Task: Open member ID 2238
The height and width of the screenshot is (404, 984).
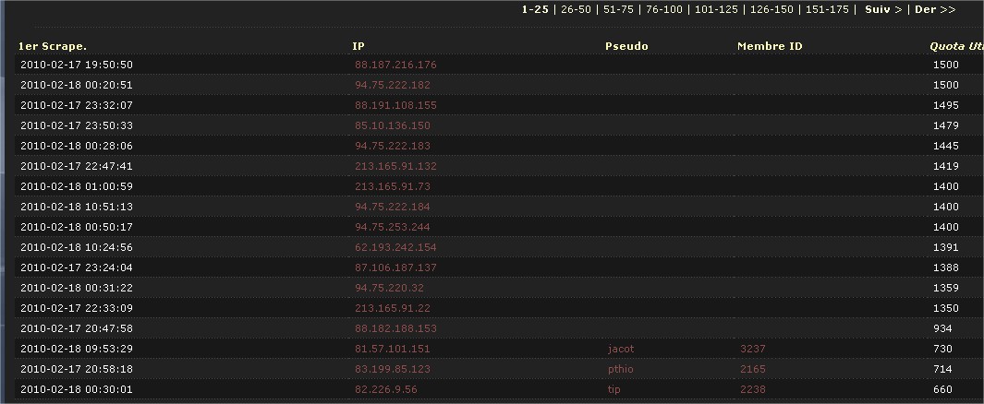Action: [752, 389]
